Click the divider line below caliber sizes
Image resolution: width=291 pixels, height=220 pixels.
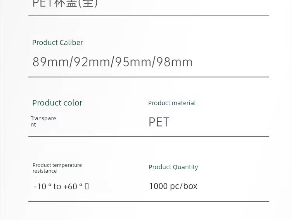click(x=149, y=77)
